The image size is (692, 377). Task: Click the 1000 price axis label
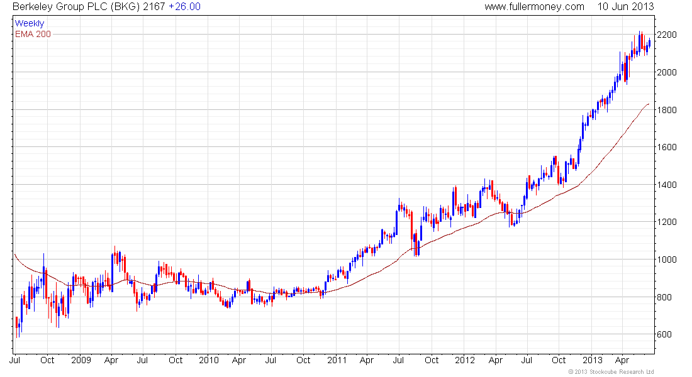point(667,260)
